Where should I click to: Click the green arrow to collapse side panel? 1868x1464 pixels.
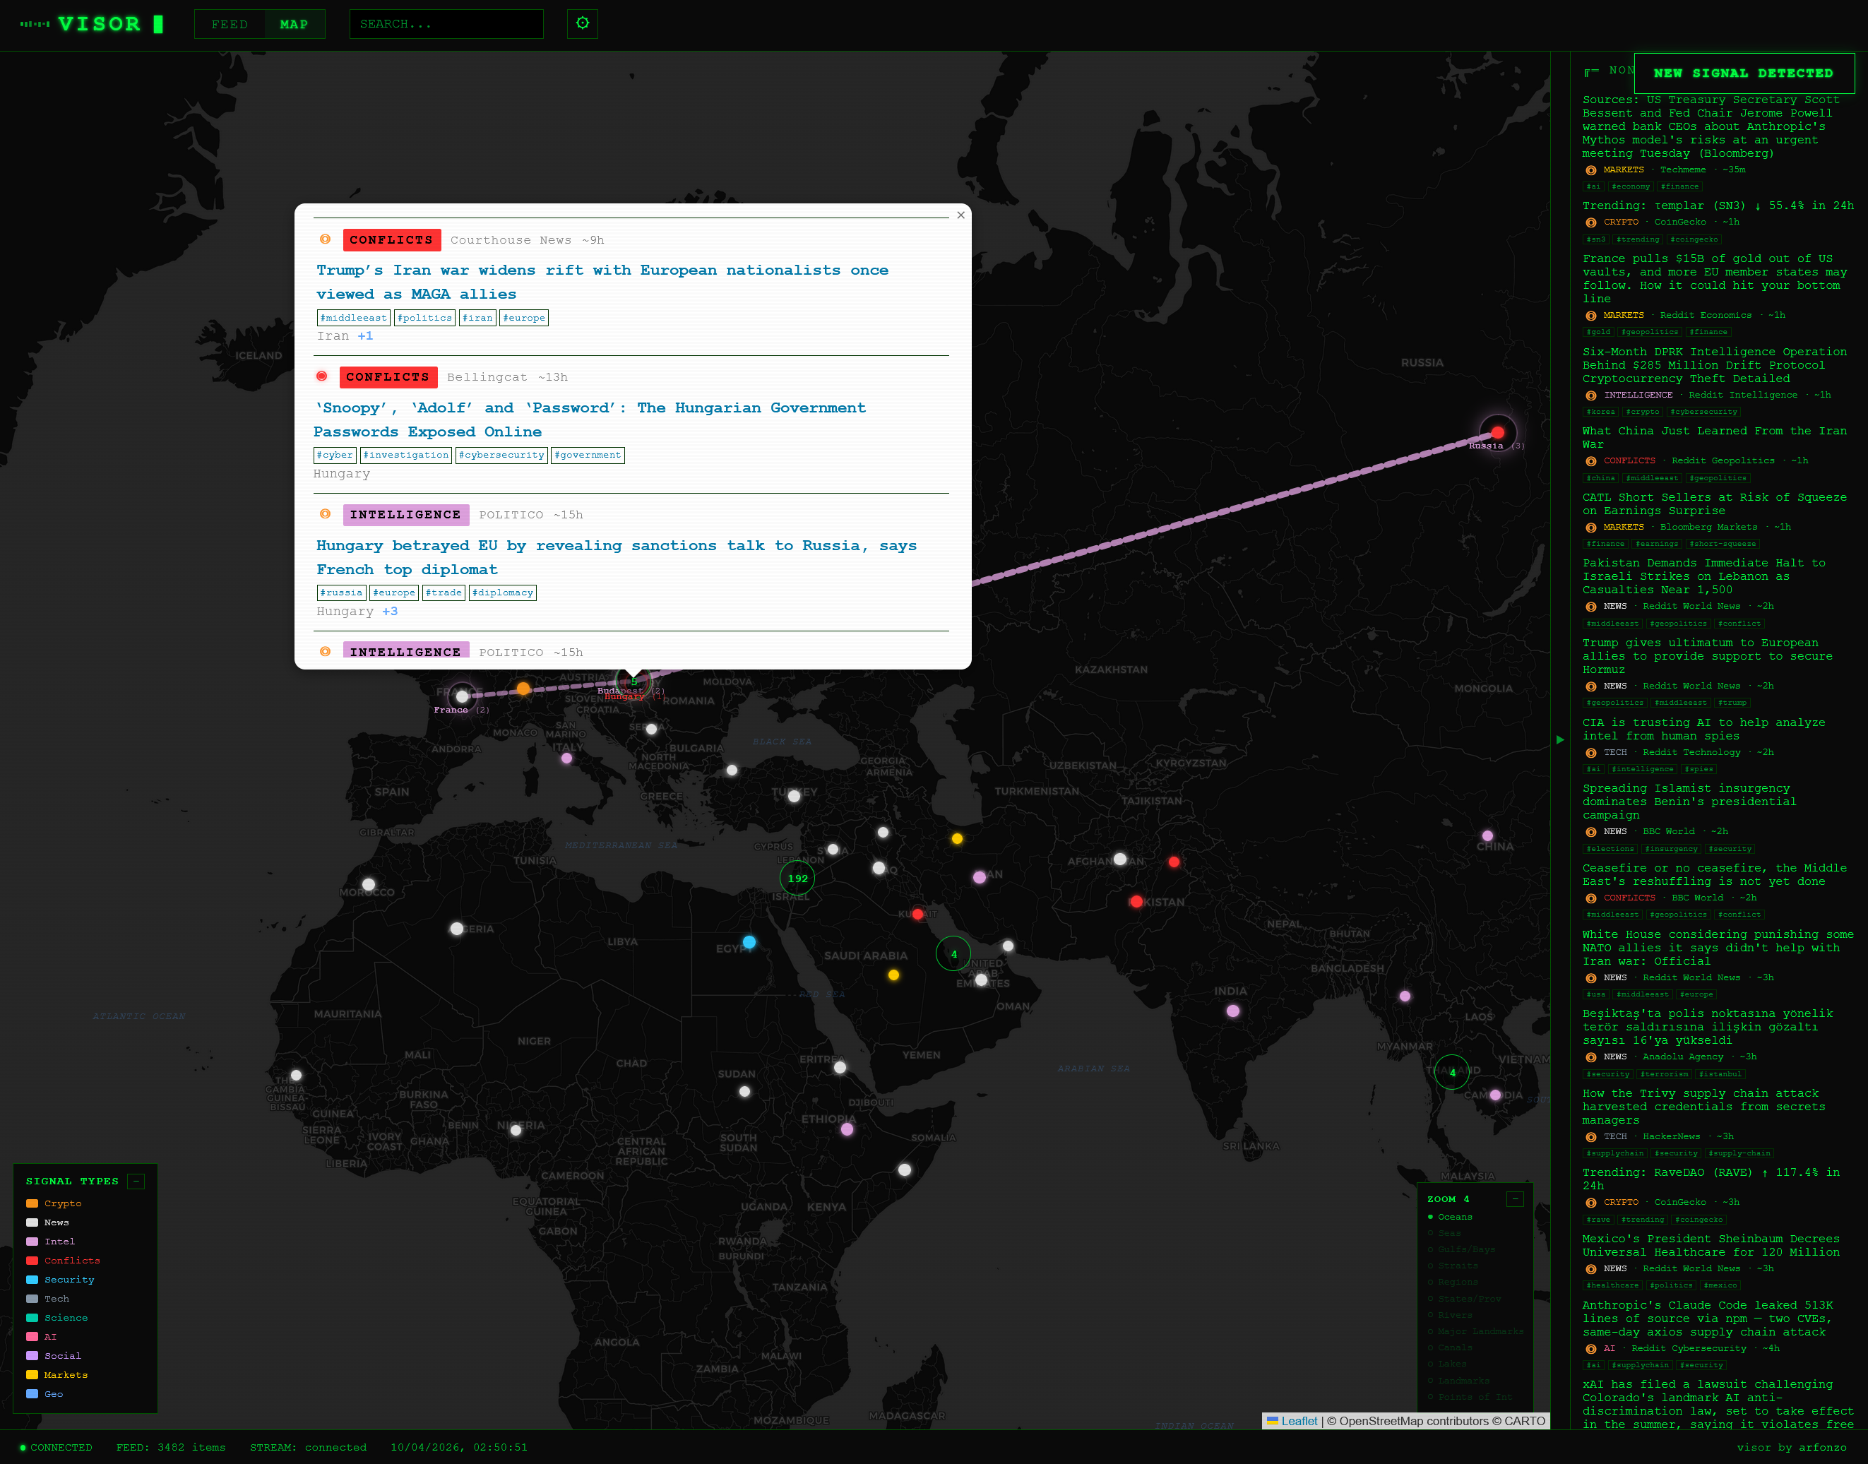(x=1559, y=739)
